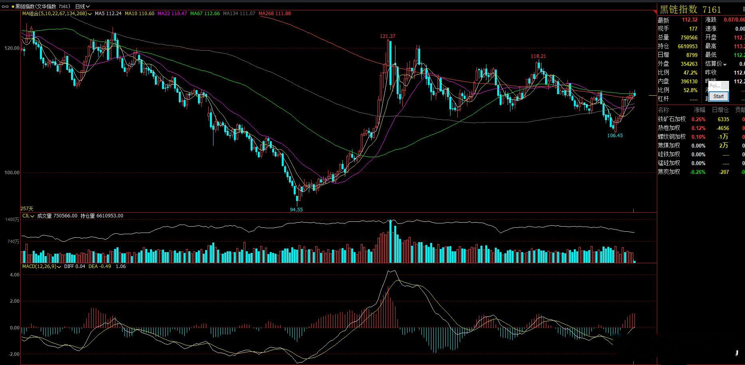Click the MA5 112.24 legend label
The height and width of the screenshot is (365, 745).
pos(108,14)
